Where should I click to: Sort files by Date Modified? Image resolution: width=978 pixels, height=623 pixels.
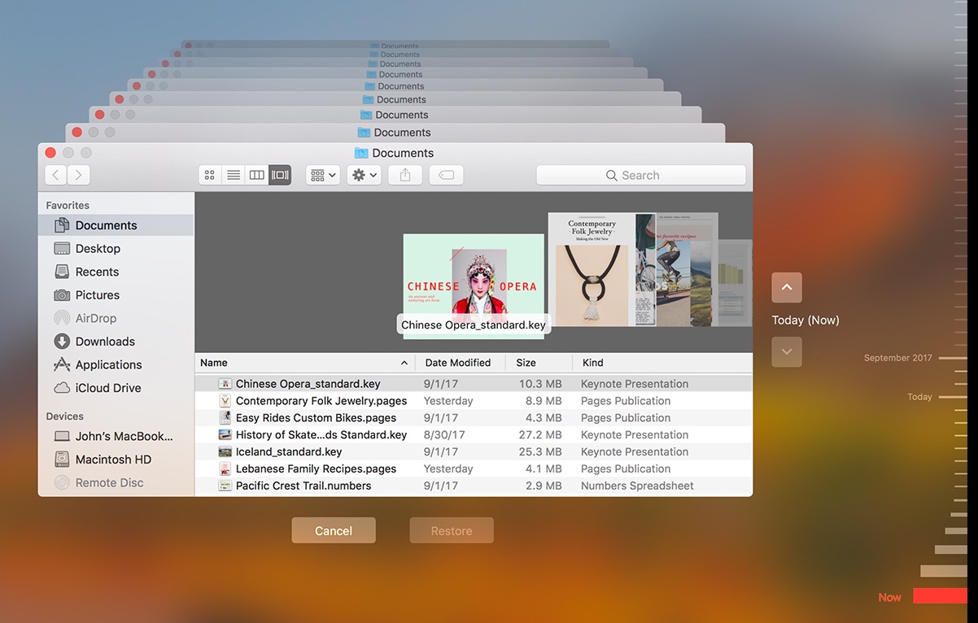pos(461,363)
